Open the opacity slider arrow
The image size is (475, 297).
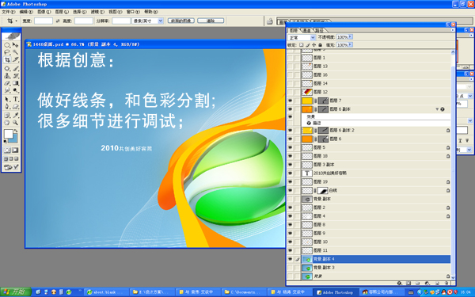pos(350,37)
